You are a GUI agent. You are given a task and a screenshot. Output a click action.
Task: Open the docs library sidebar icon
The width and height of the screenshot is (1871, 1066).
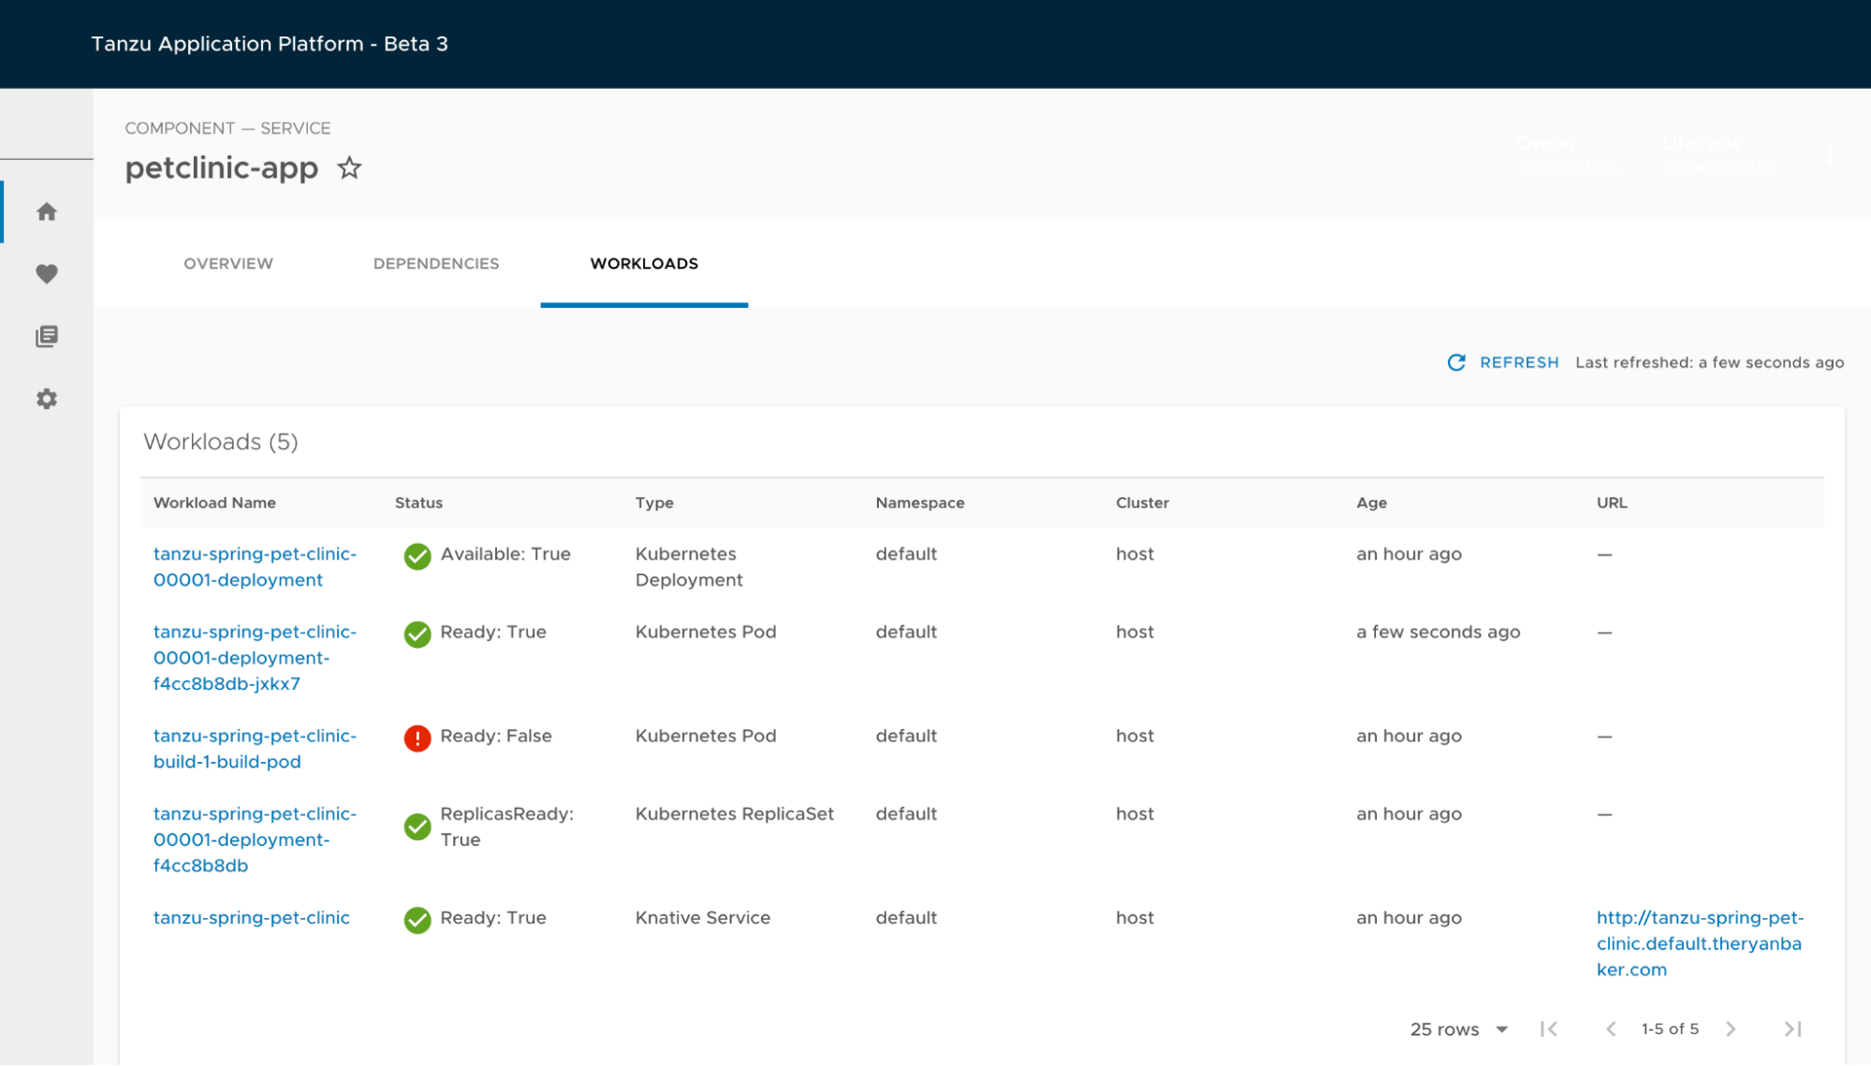point(47,336)
